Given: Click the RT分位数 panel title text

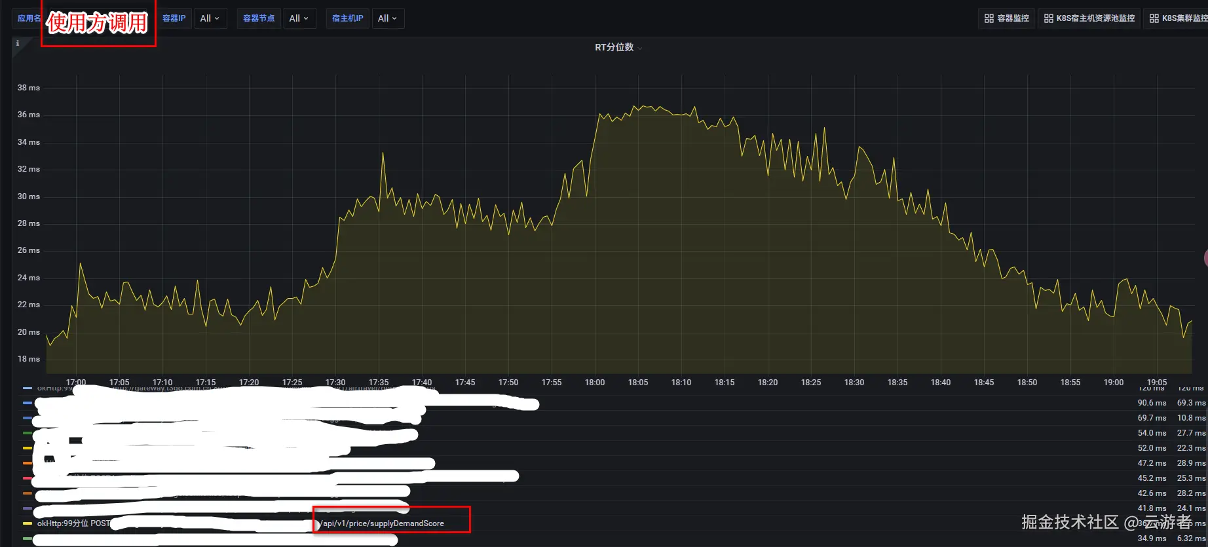Looking at the screenshot, I should click(x=614, y=47).
